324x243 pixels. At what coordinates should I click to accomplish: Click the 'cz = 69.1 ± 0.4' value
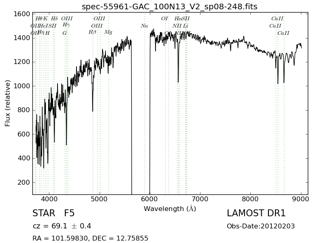tap(62, 226)
